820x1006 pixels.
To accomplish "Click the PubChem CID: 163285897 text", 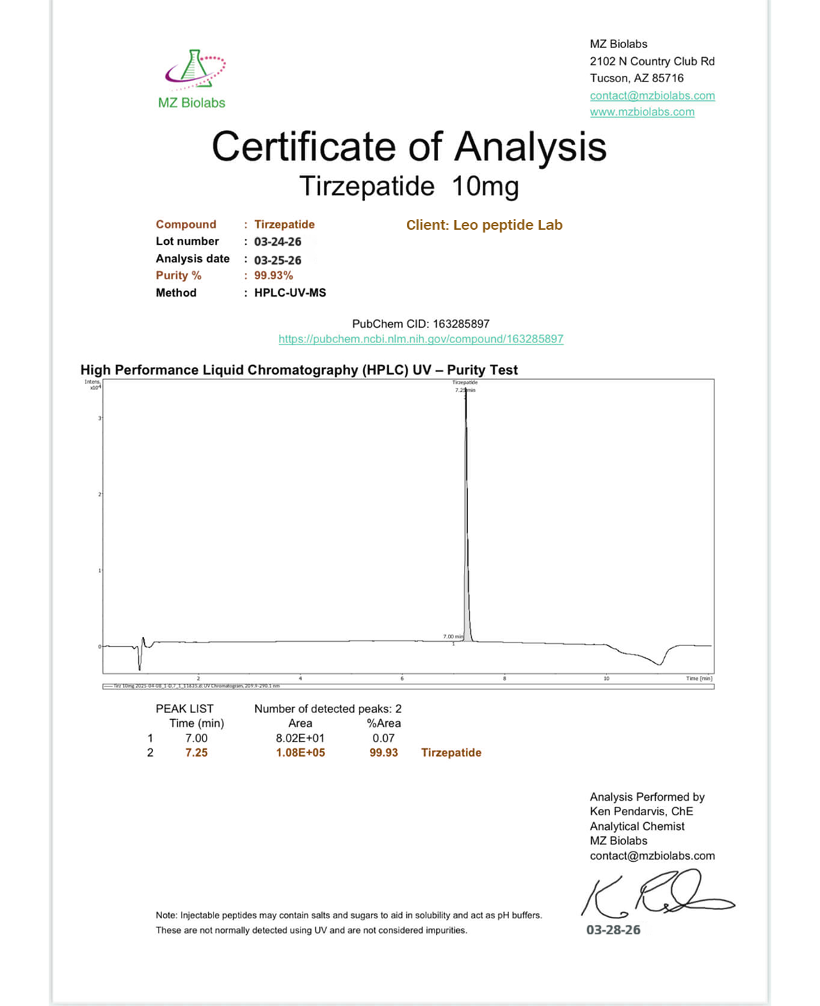I will tap(421, 324).
